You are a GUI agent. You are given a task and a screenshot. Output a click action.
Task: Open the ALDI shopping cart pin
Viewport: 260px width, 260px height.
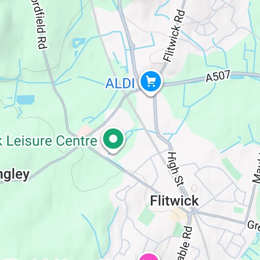(151, 83)
